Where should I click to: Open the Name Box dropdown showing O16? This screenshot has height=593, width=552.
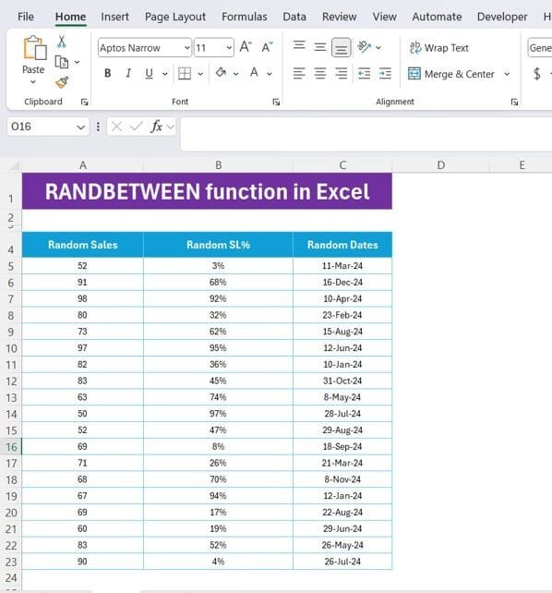80,127
